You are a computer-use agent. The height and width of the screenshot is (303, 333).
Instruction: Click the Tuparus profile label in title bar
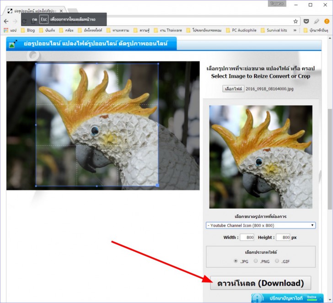277,4
